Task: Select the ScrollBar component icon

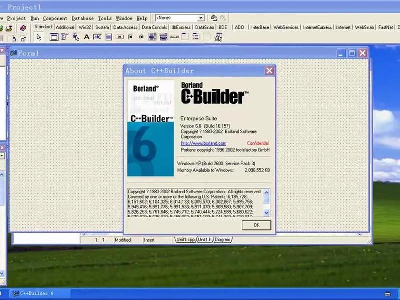Action: pos(174,37)
